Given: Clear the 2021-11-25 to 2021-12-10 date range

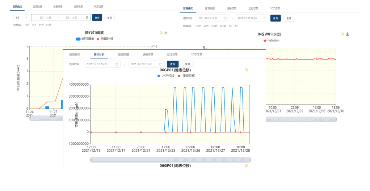Looking at the screenshot, I should (87, 17).
